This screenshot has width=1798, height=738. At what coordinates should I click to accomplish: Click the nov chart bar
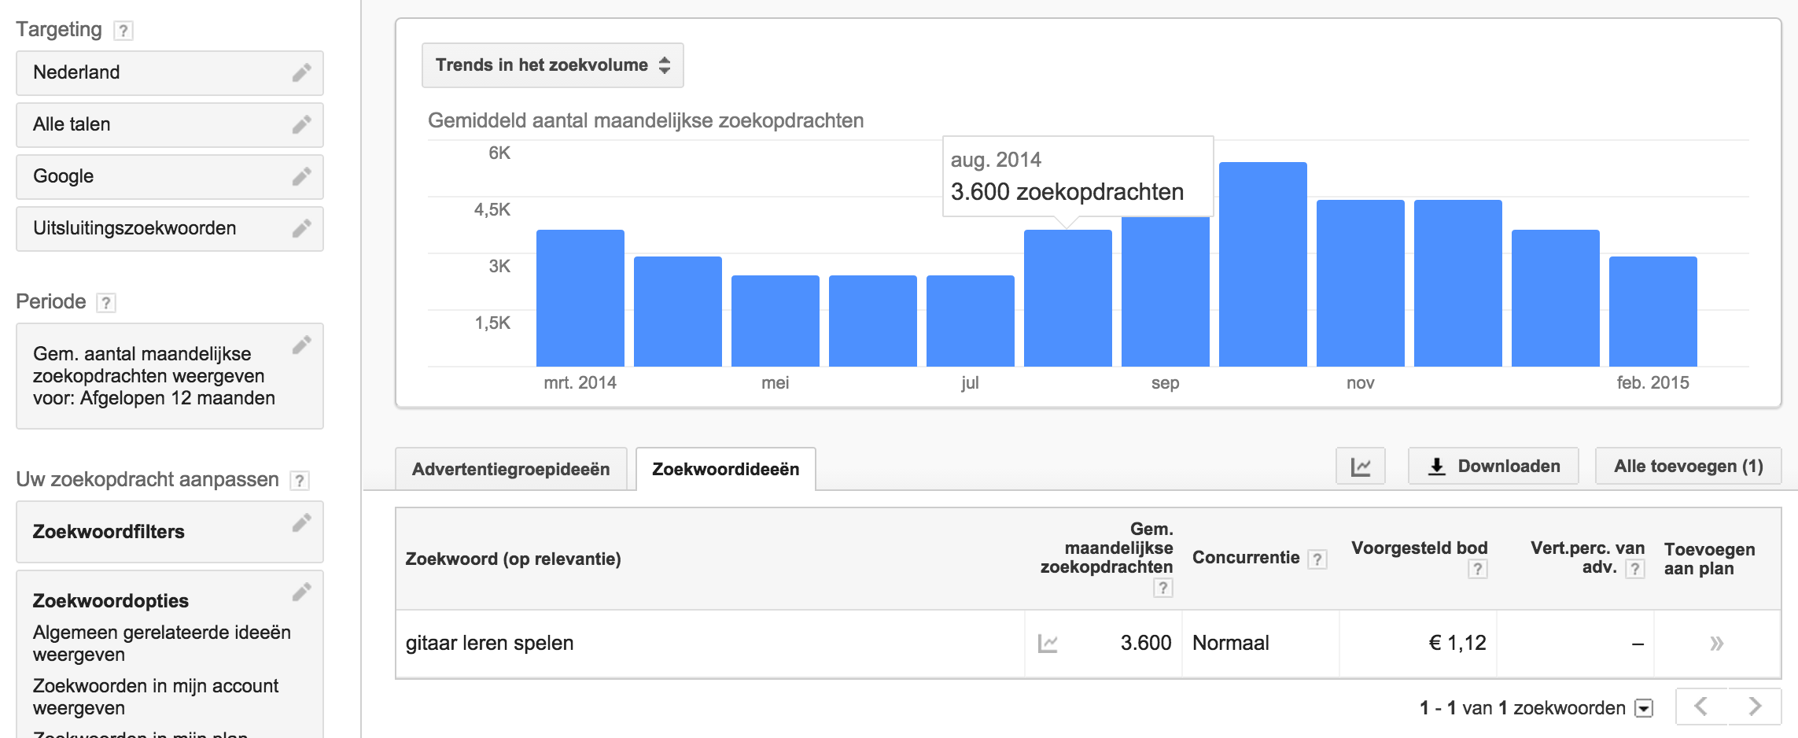tap(1361, 283)
